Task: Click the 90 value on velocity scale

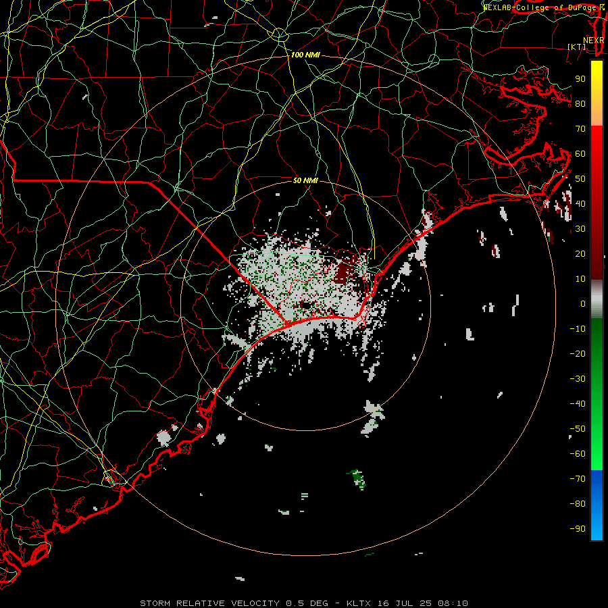Action: coord(580,79)
